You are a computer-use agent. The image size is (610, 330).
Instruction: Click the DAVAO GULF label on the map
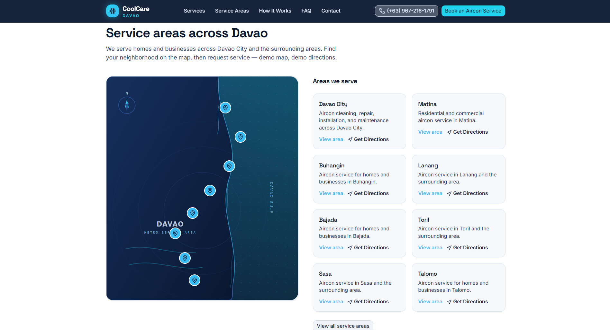click(271, 198)
